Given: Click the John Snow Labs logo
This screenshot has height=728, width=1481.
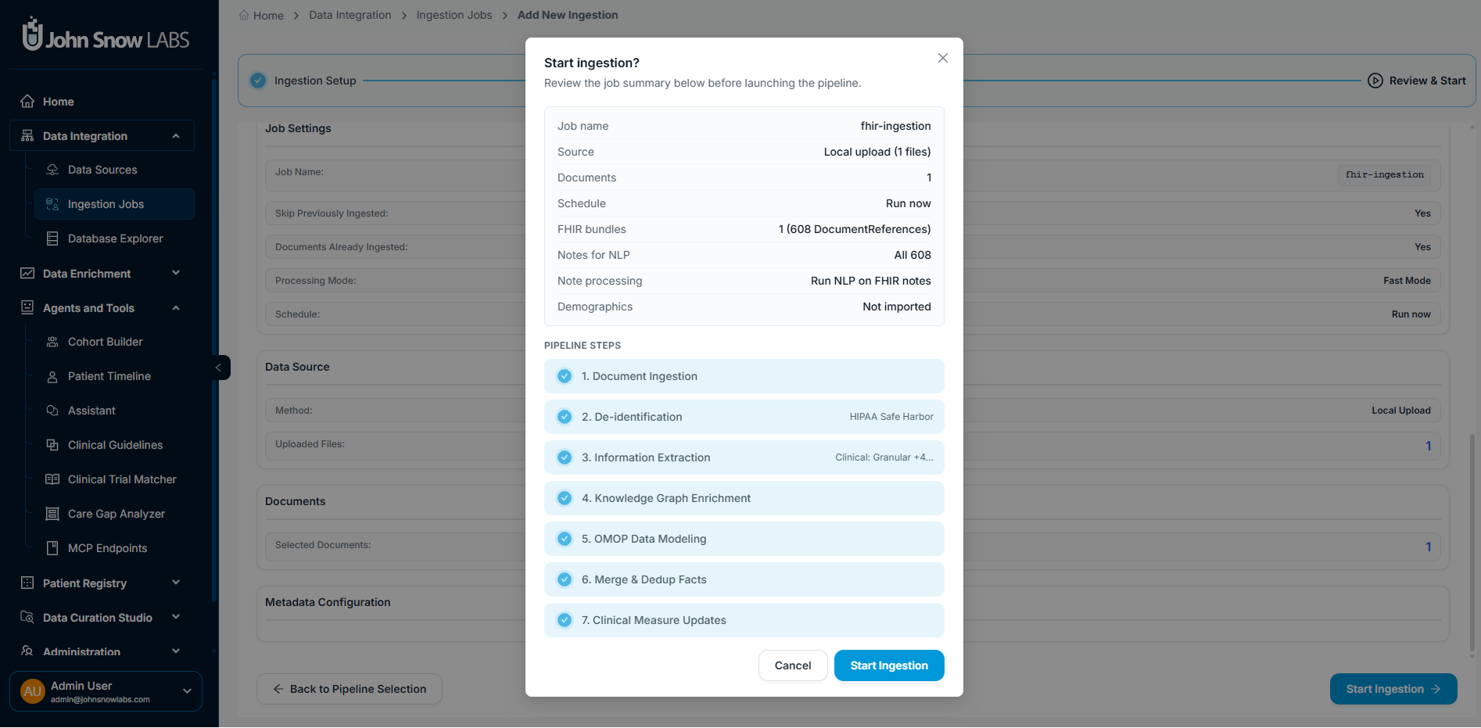Looking at the screenshot, I should click(106, 35).
